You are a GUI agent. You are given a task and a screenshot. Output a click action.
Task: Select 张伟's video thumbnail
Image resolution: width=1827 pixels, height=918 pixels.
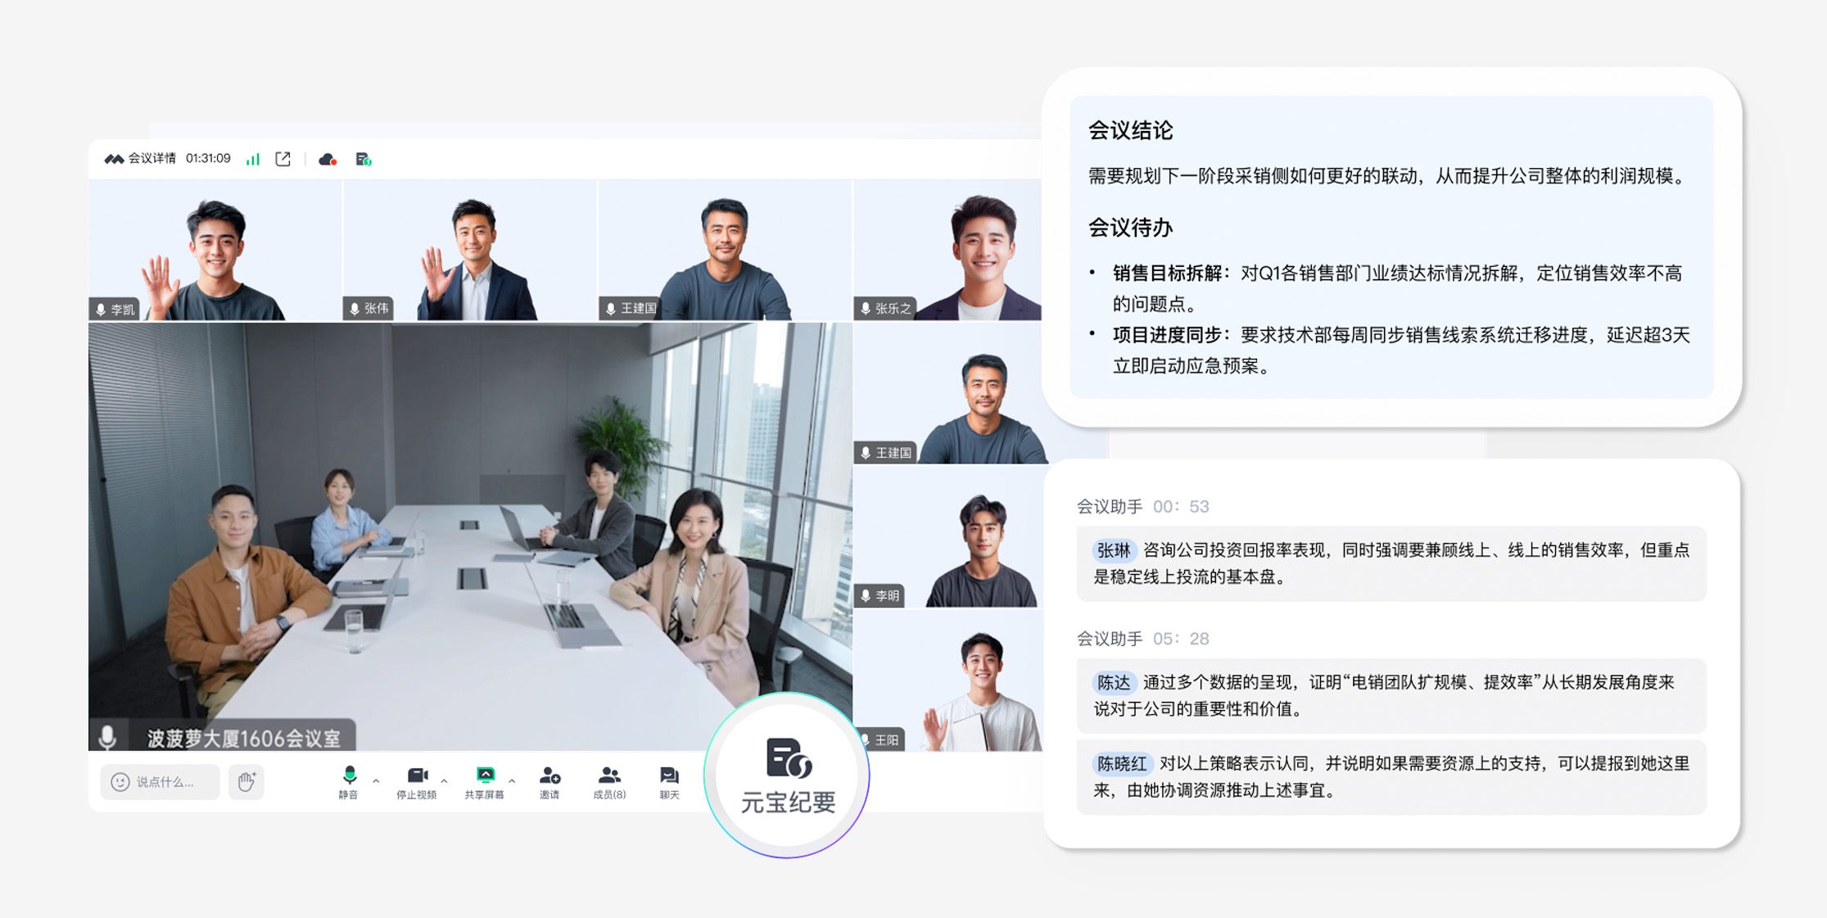[470, 250]
